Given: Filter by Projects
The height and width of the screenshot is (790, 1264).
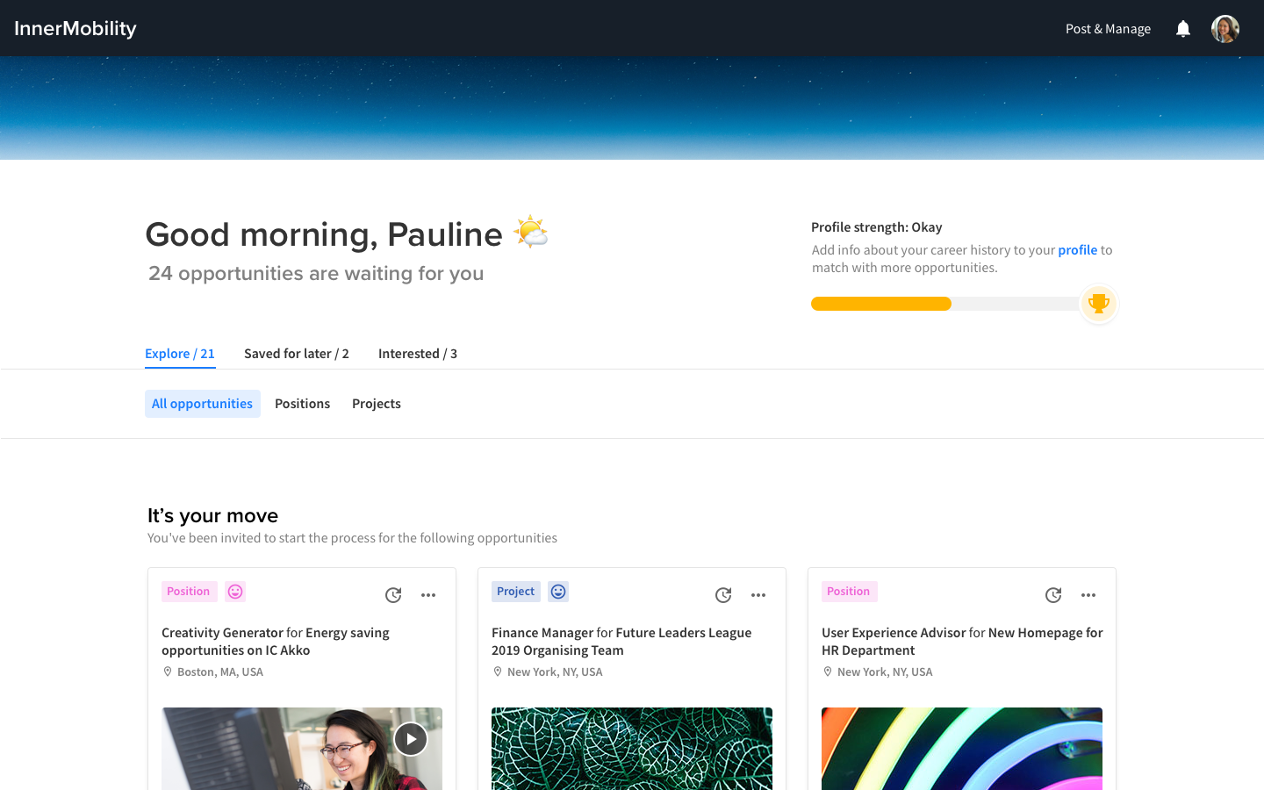Looking at the screenshot, I should pyautogui.click(x=377, y=404).
